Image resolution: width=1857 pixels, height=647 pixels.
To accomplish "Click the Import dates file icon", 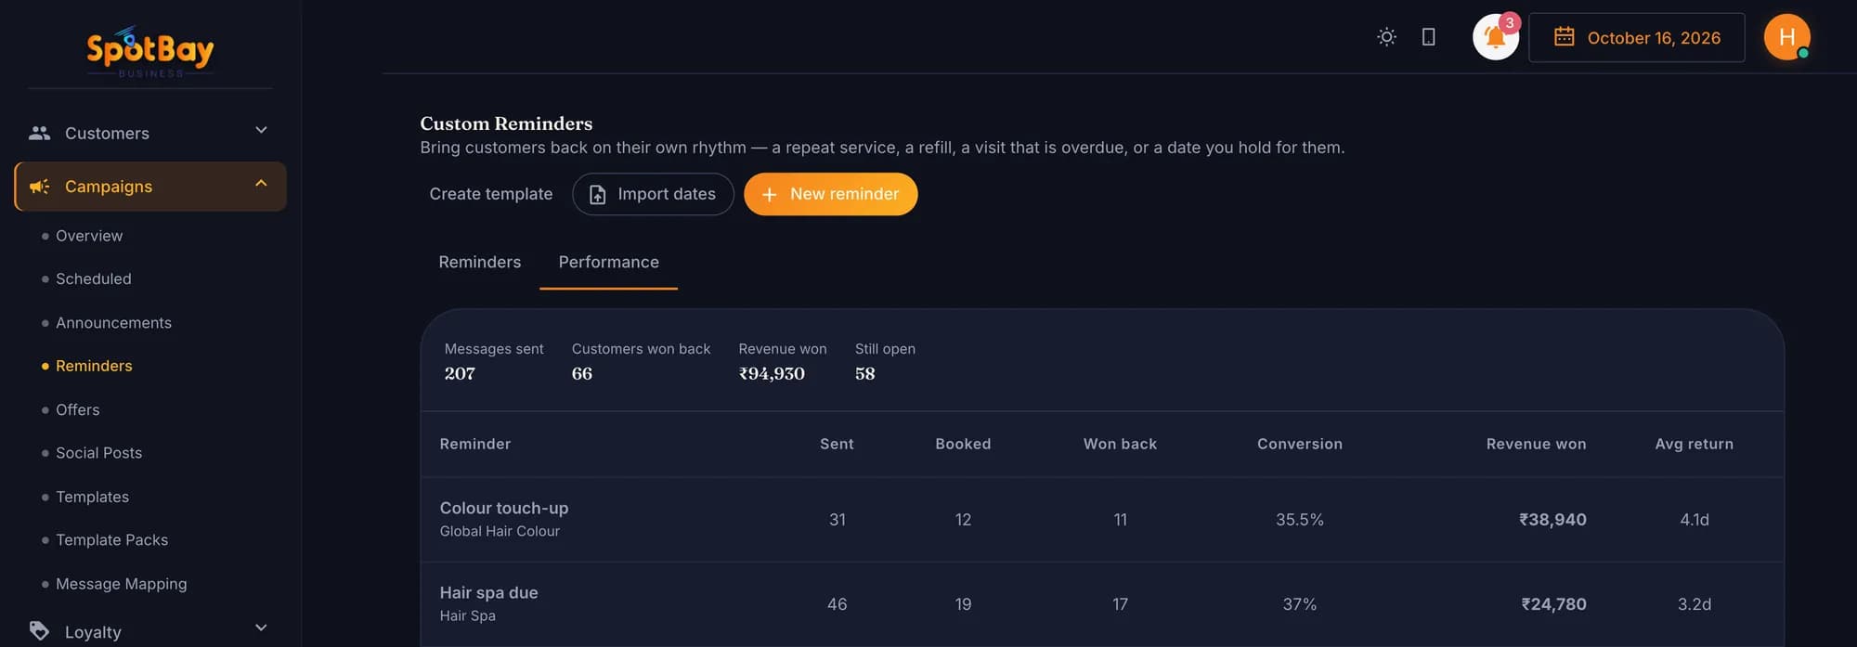I will (598, 194).
